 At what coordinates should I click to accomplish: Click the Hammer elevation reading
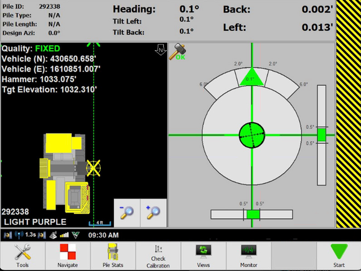pos(39,80)
